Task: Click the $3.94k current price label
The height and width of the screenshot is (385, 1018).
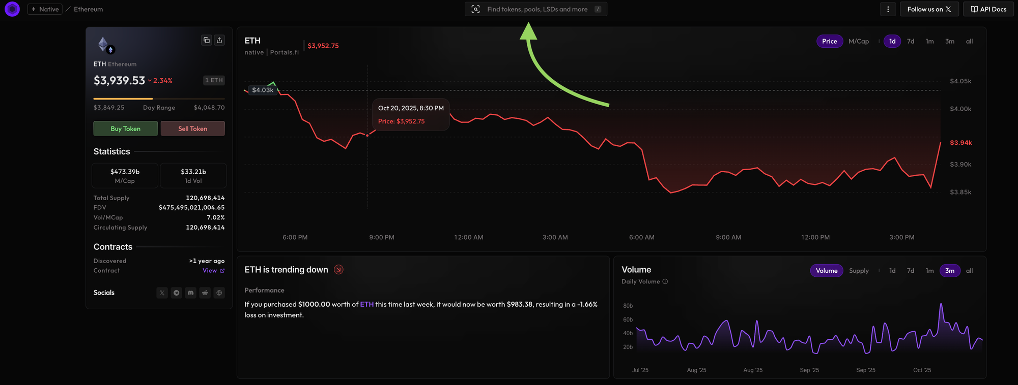Action: [x=961, y=143]
